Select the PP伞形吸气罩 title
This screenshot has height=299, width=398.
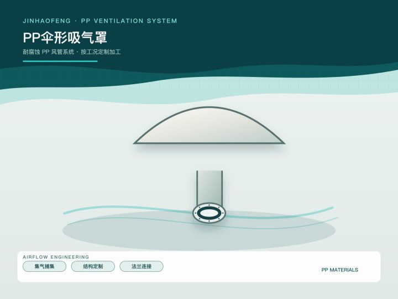65,38
